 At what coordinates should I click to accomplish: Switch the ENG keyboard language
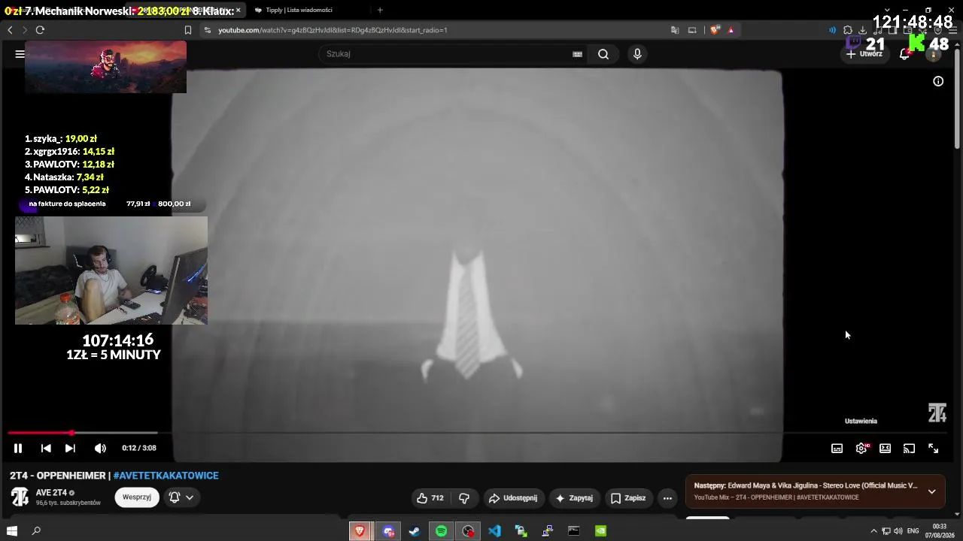point(913,531)
